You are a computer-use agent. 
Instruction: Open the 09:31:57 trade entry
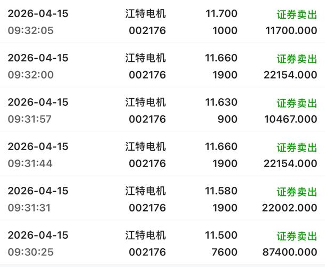pyautogui.click(x=162, y=110)
